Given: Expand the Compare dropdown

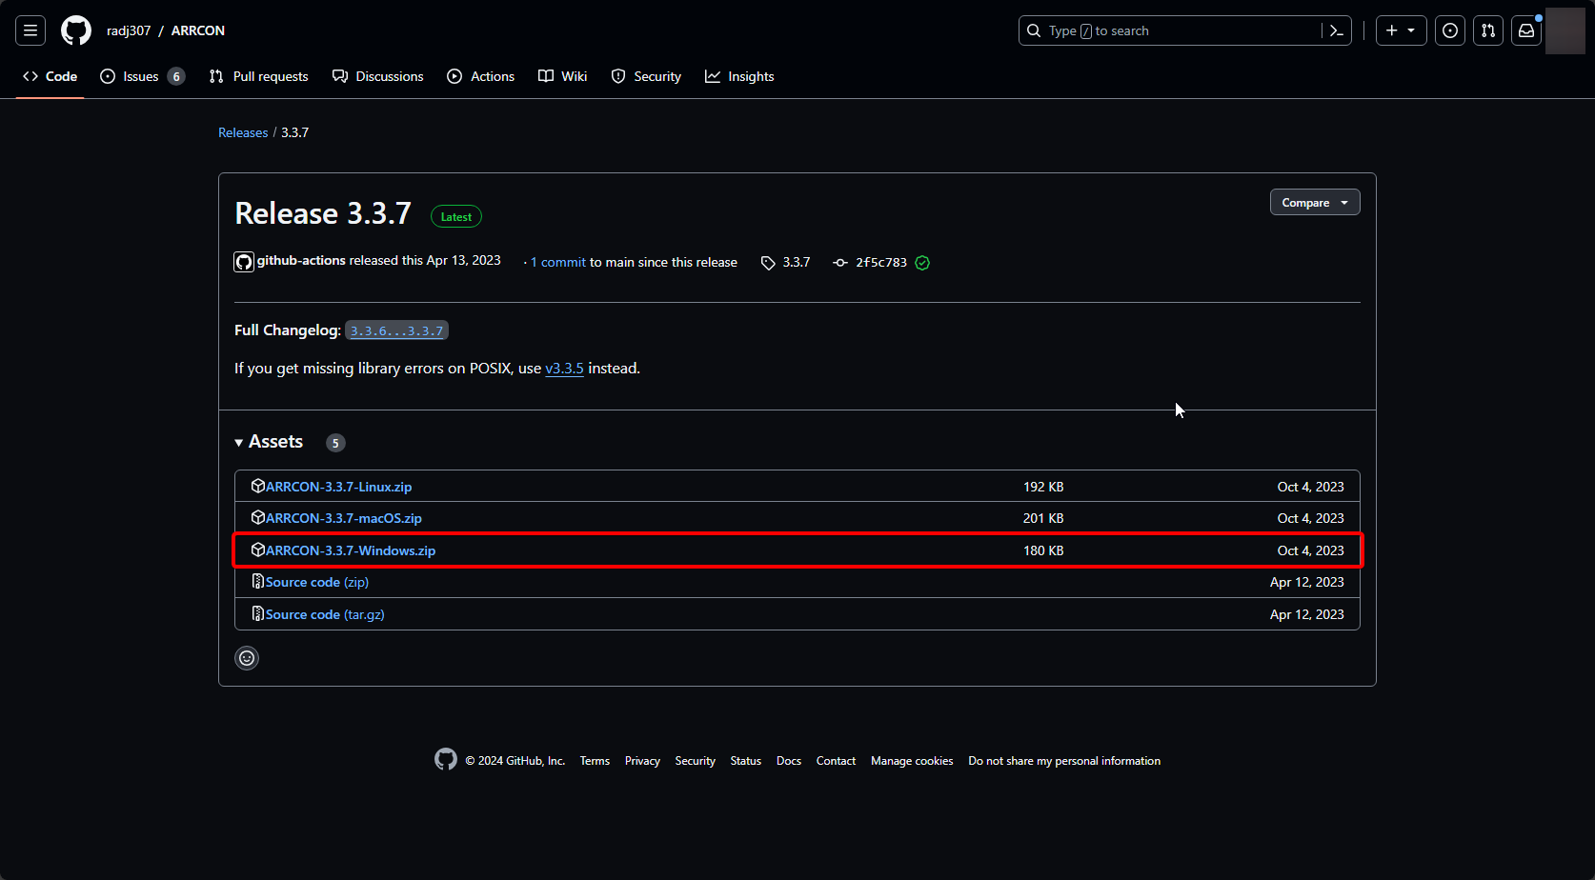Looking at the screenshot, I should 1314,203.
